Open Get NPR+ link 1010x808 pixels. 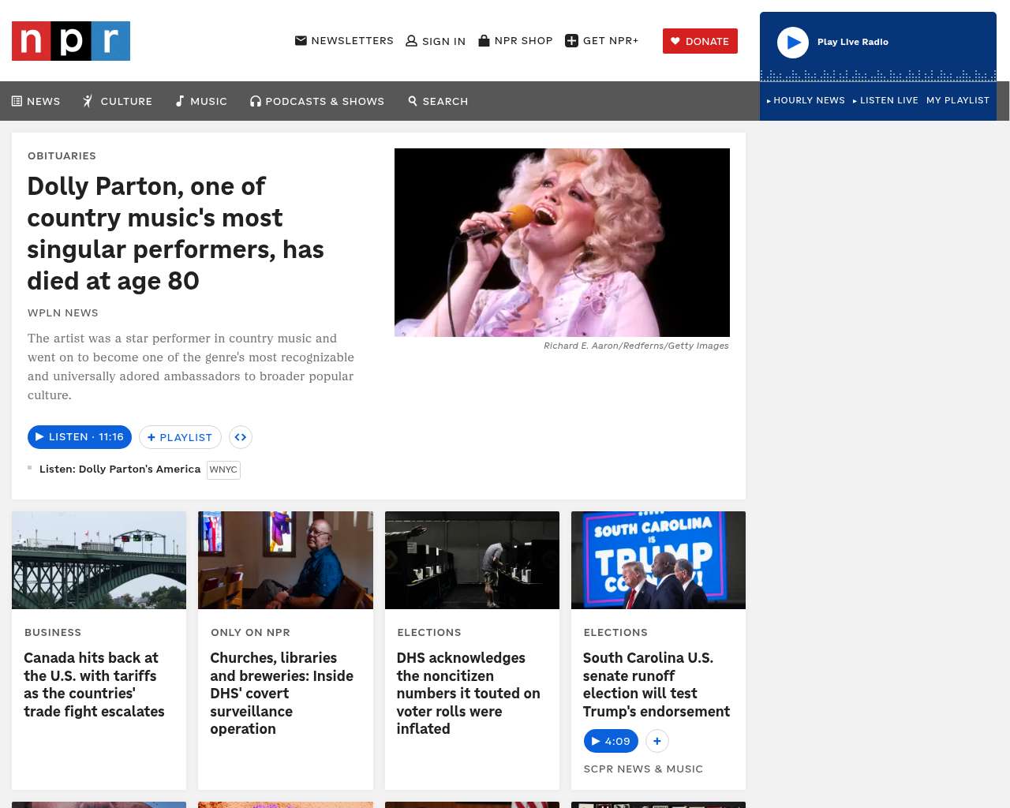tap(602, 41)
